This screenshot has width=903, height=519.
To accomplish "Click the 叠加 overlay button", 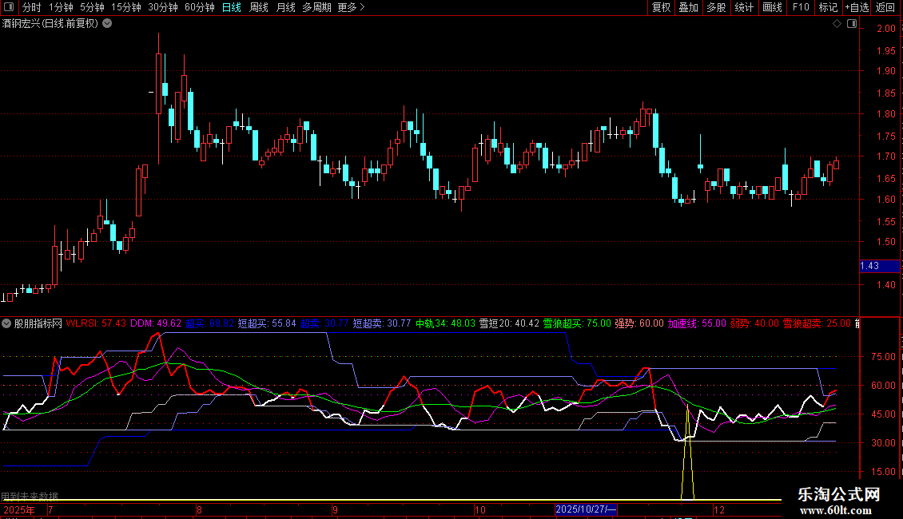I will point(688,8).
